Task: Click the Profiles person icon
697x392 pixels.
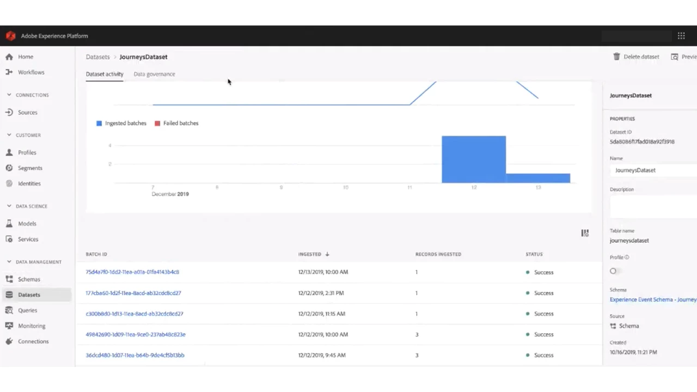Action: click(x=9, y=152)
